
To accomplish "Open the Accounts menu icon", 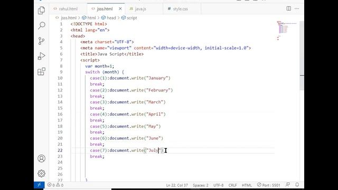I will (x=41, y=158).
